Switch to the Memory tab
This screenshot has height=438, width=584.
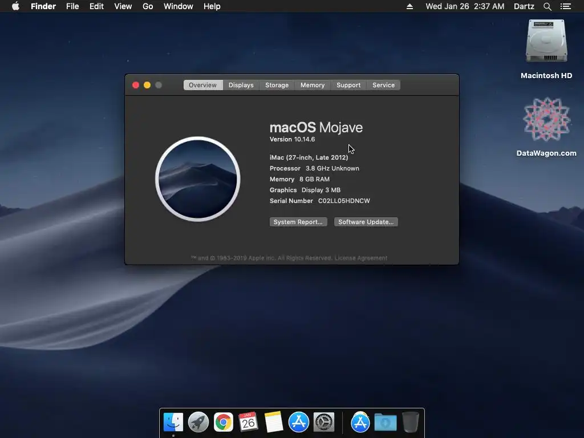[313, 85]
